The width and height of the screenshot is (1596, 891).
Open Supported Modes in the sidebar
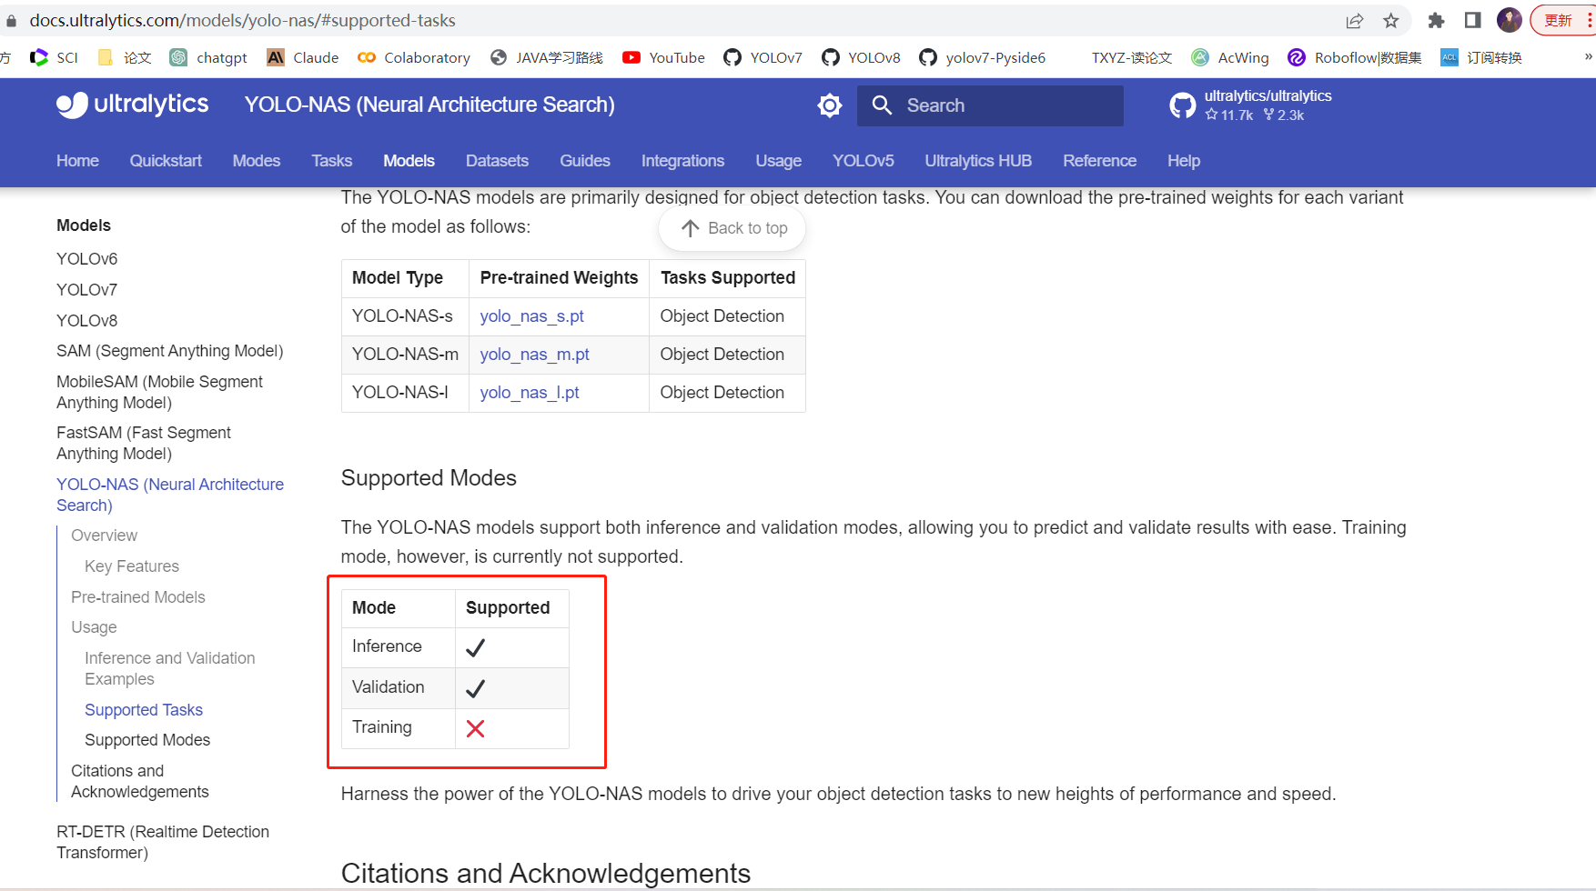[x=146, y=739]
